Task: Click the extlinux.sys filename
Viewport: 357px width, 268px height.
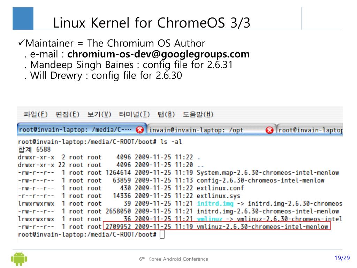Action: (x=218, y=196)
